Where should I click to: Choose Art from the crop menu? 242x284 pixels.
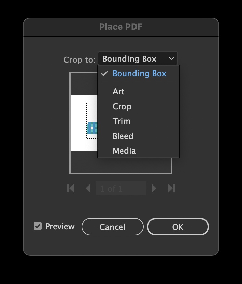119,91
